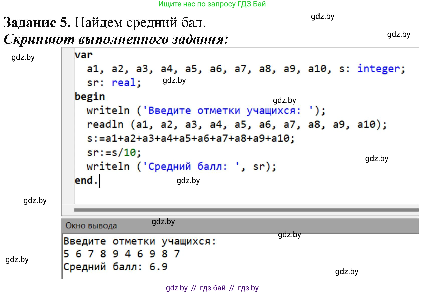Place cursor on the readln statement line
Screen dimensions: 425x293
click(x=237, y=124)
